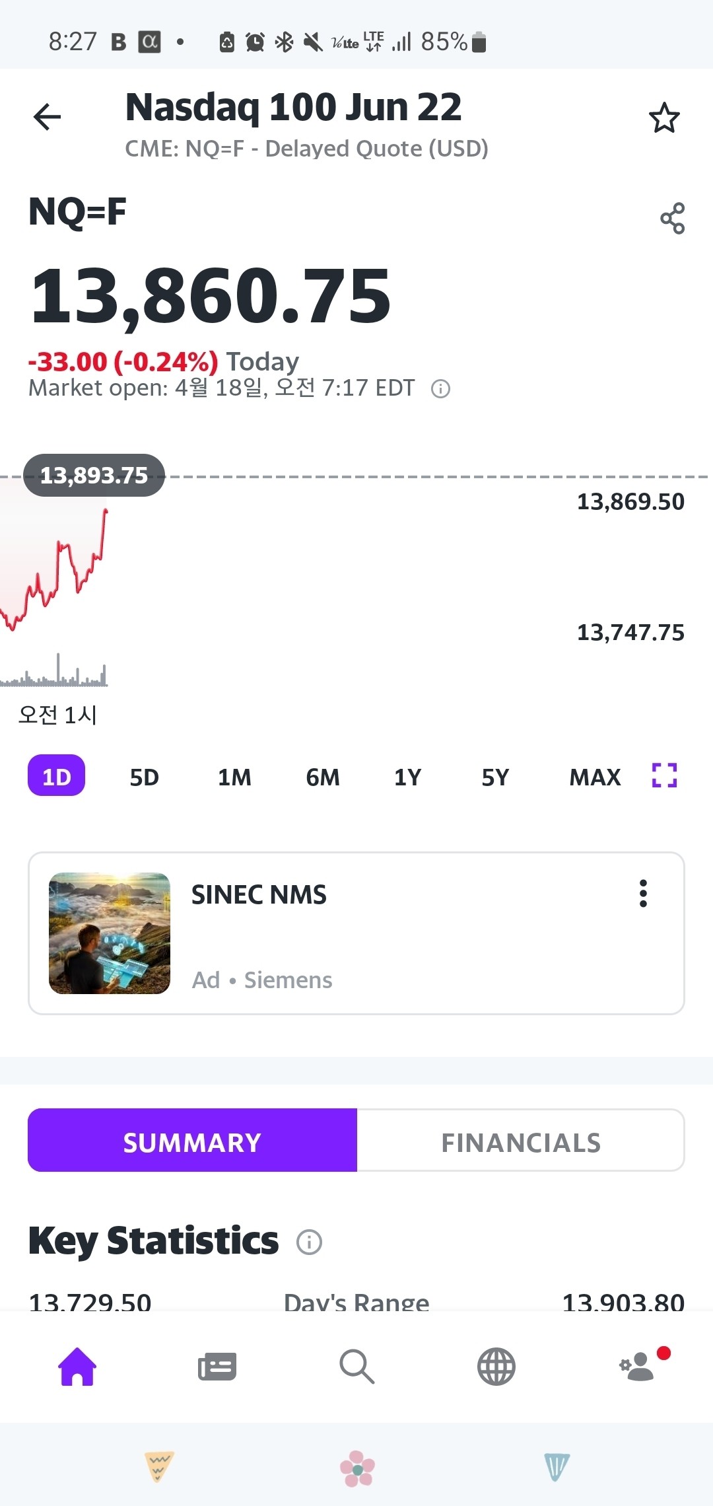
Task: Add NQ=F to watchlist with star
Action: (x=664, y=118)
